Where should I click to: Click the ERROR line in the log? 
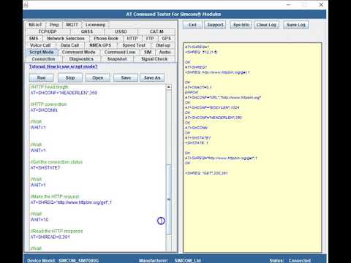click(192, 92)
